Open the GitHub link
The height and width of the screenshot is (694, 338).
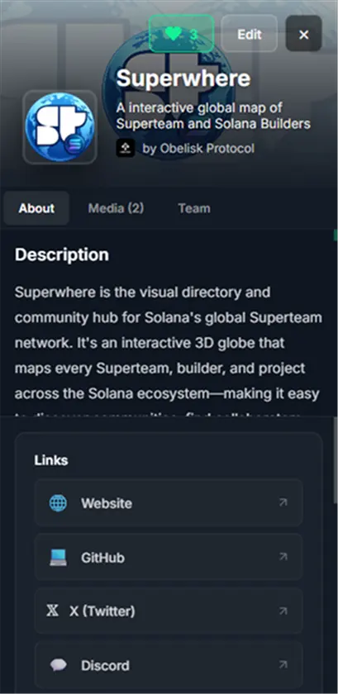[169, 557]
